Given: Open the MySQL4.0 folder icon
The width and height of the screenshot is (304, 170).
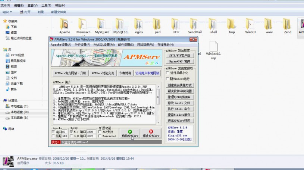Looking at the screenshot, I should point(101,24).
